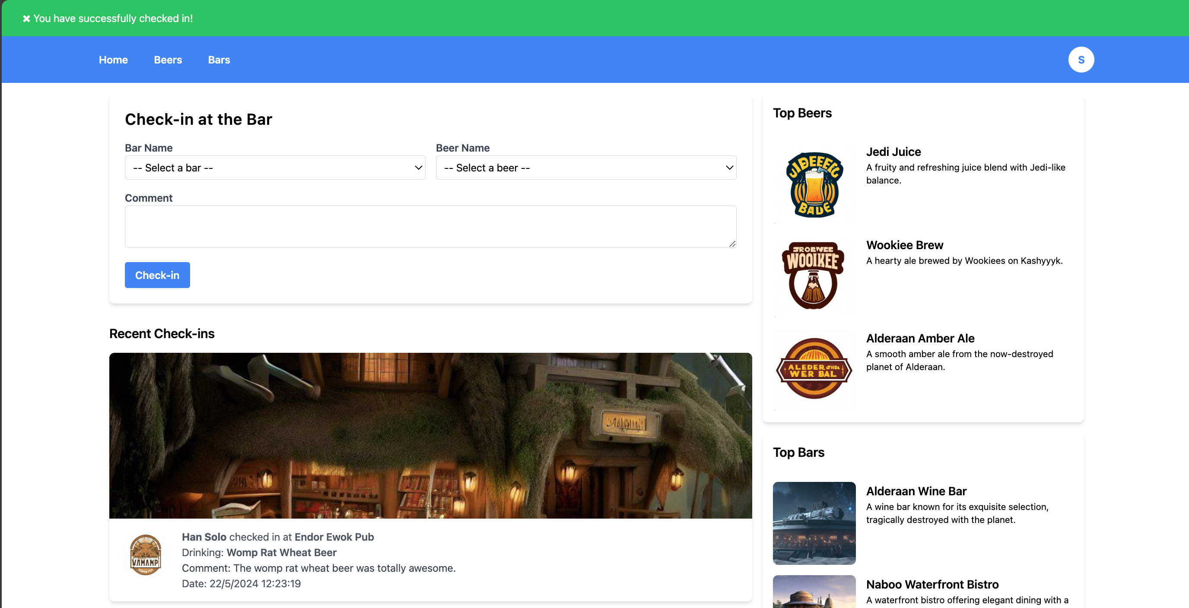Screen dimensions: 1189x608
Task: Open the Alderaan Wine Bar thumbnail
Action: [x=814, y=523]
